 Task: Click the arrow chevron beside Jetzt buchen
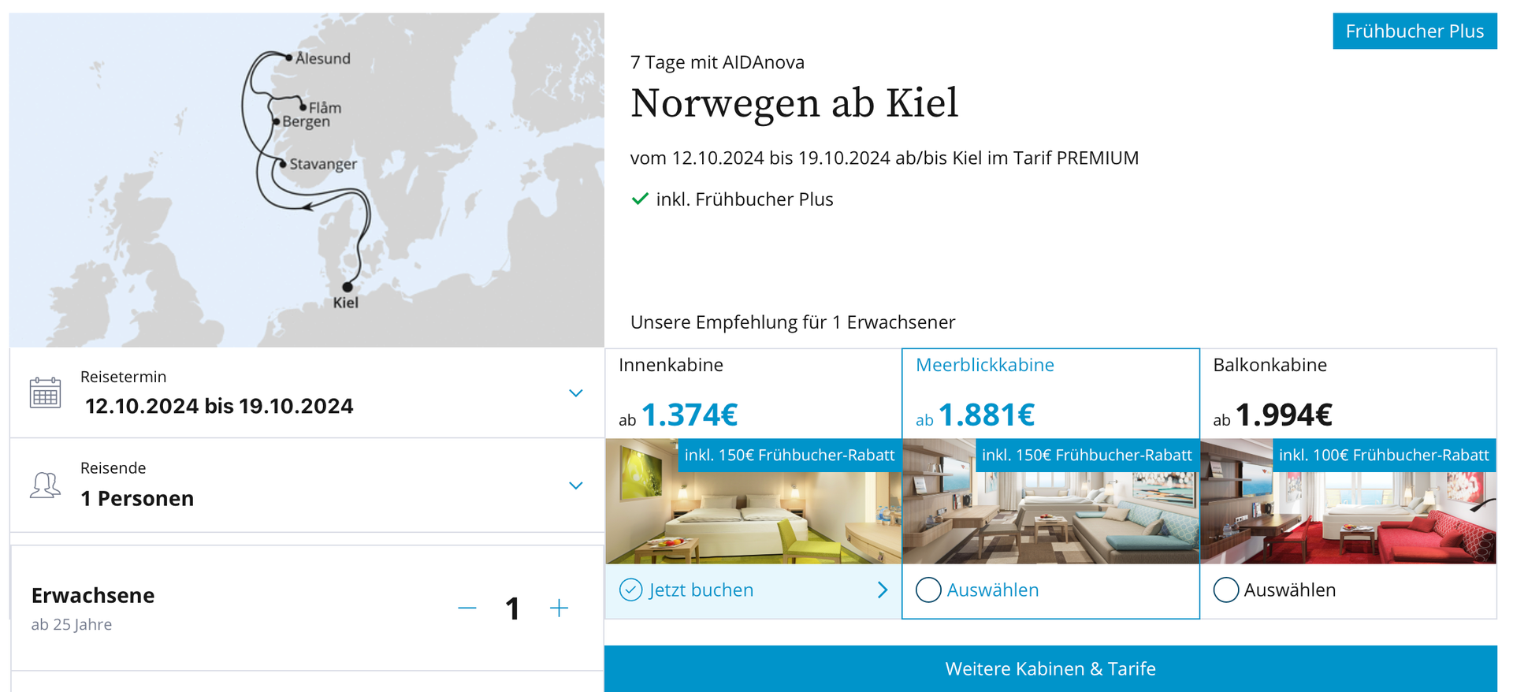click(x=883, y=590)
